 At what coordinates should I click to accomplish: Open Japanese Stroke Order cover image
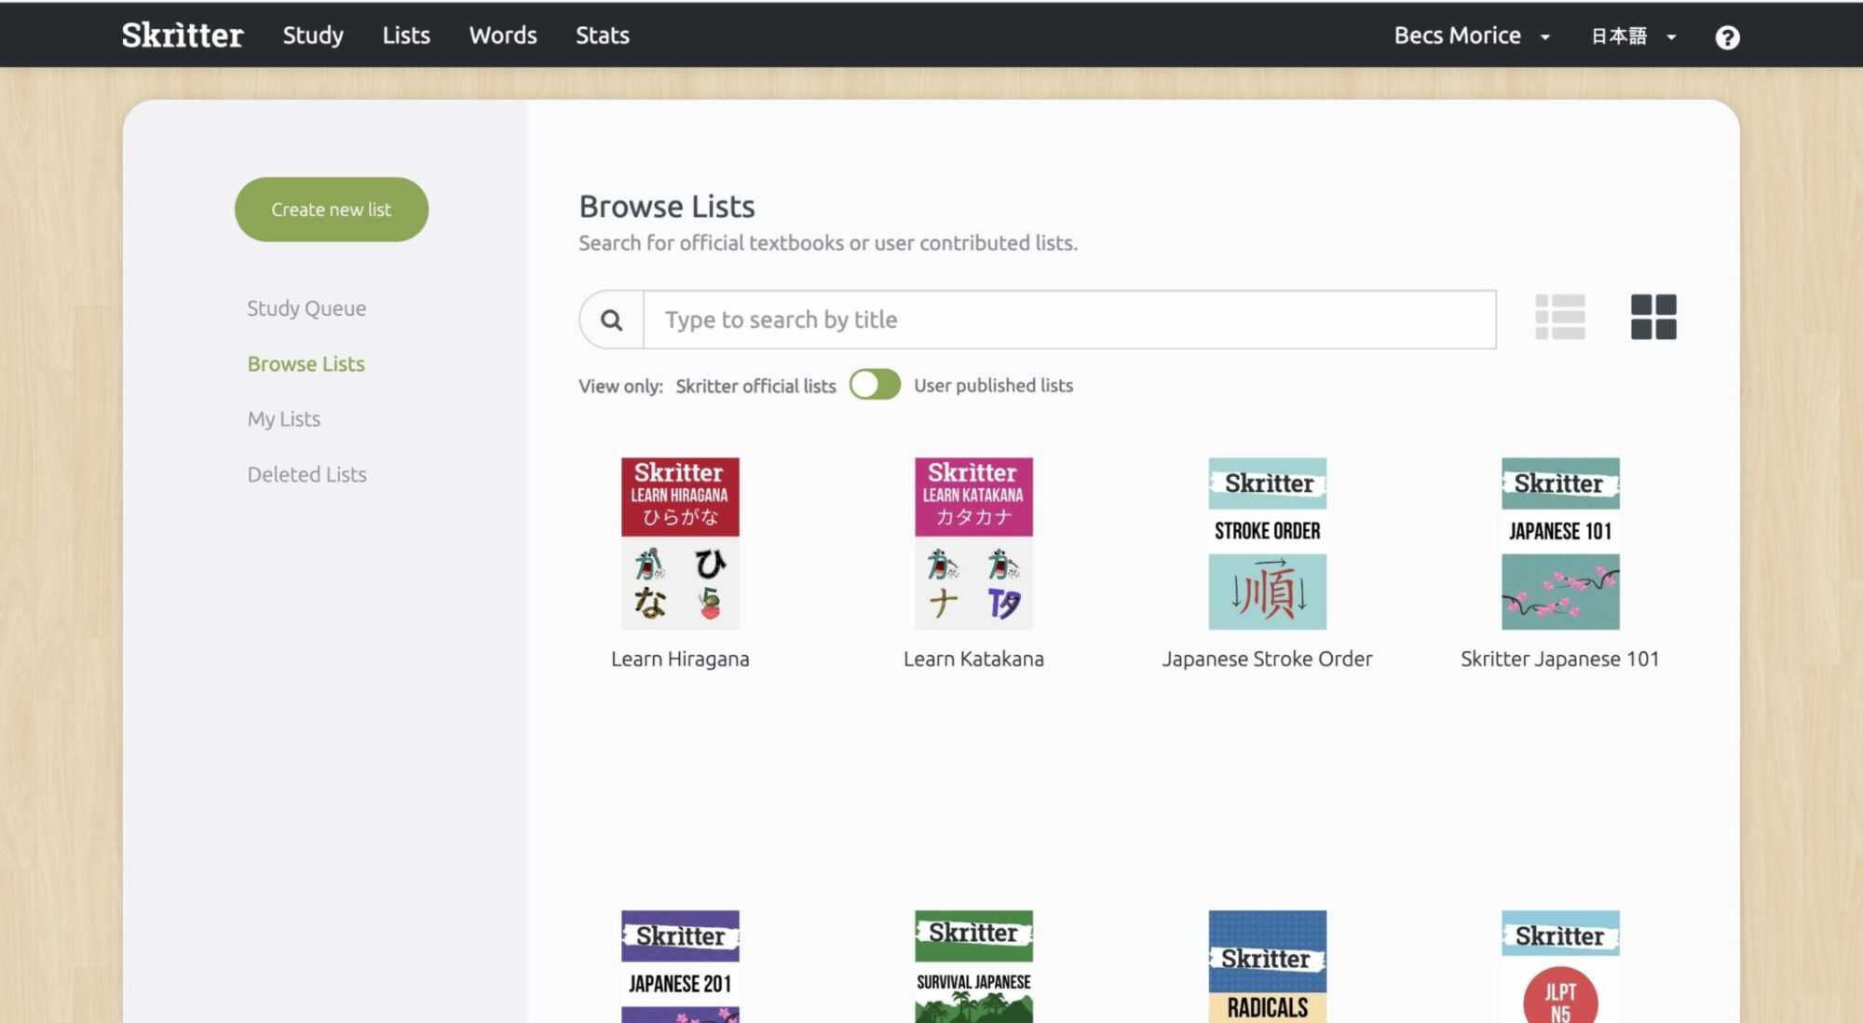point(1267,543)
